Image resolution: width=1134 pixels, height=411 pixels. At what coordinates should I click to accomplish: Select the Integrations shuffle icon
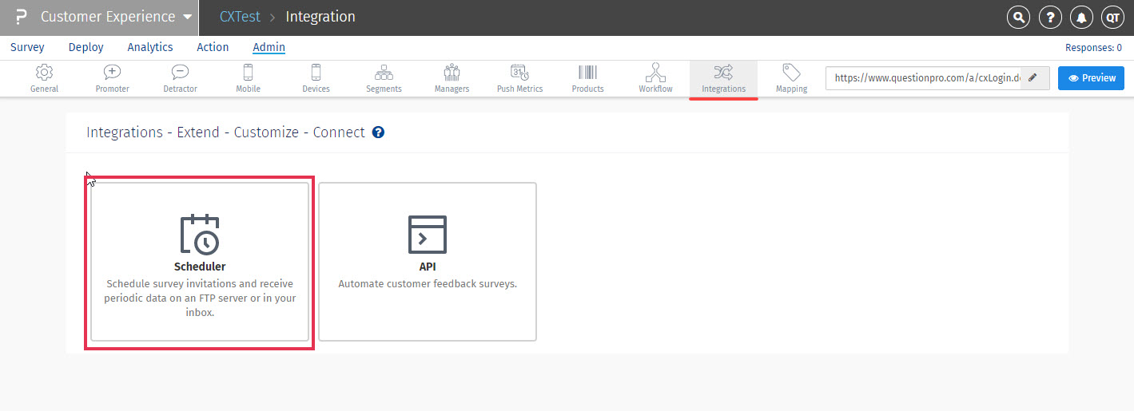point(723,73)
